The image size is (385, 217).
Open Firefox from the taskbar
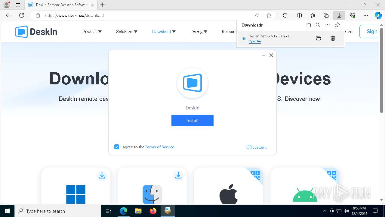(153, 211)
